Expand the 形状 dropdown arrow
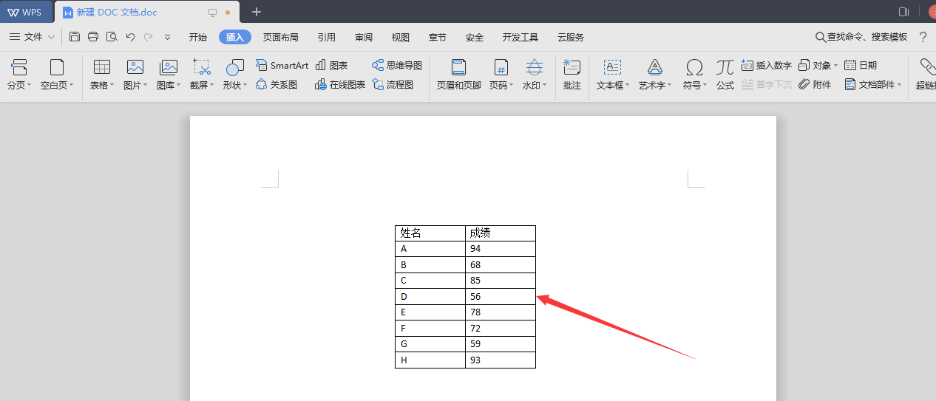The width and height of the screenshot is (936, 401). pyautogui.click(x=245, y=86)
